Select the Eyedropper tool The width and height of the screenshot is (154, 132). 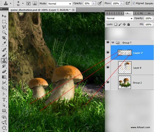4,43
